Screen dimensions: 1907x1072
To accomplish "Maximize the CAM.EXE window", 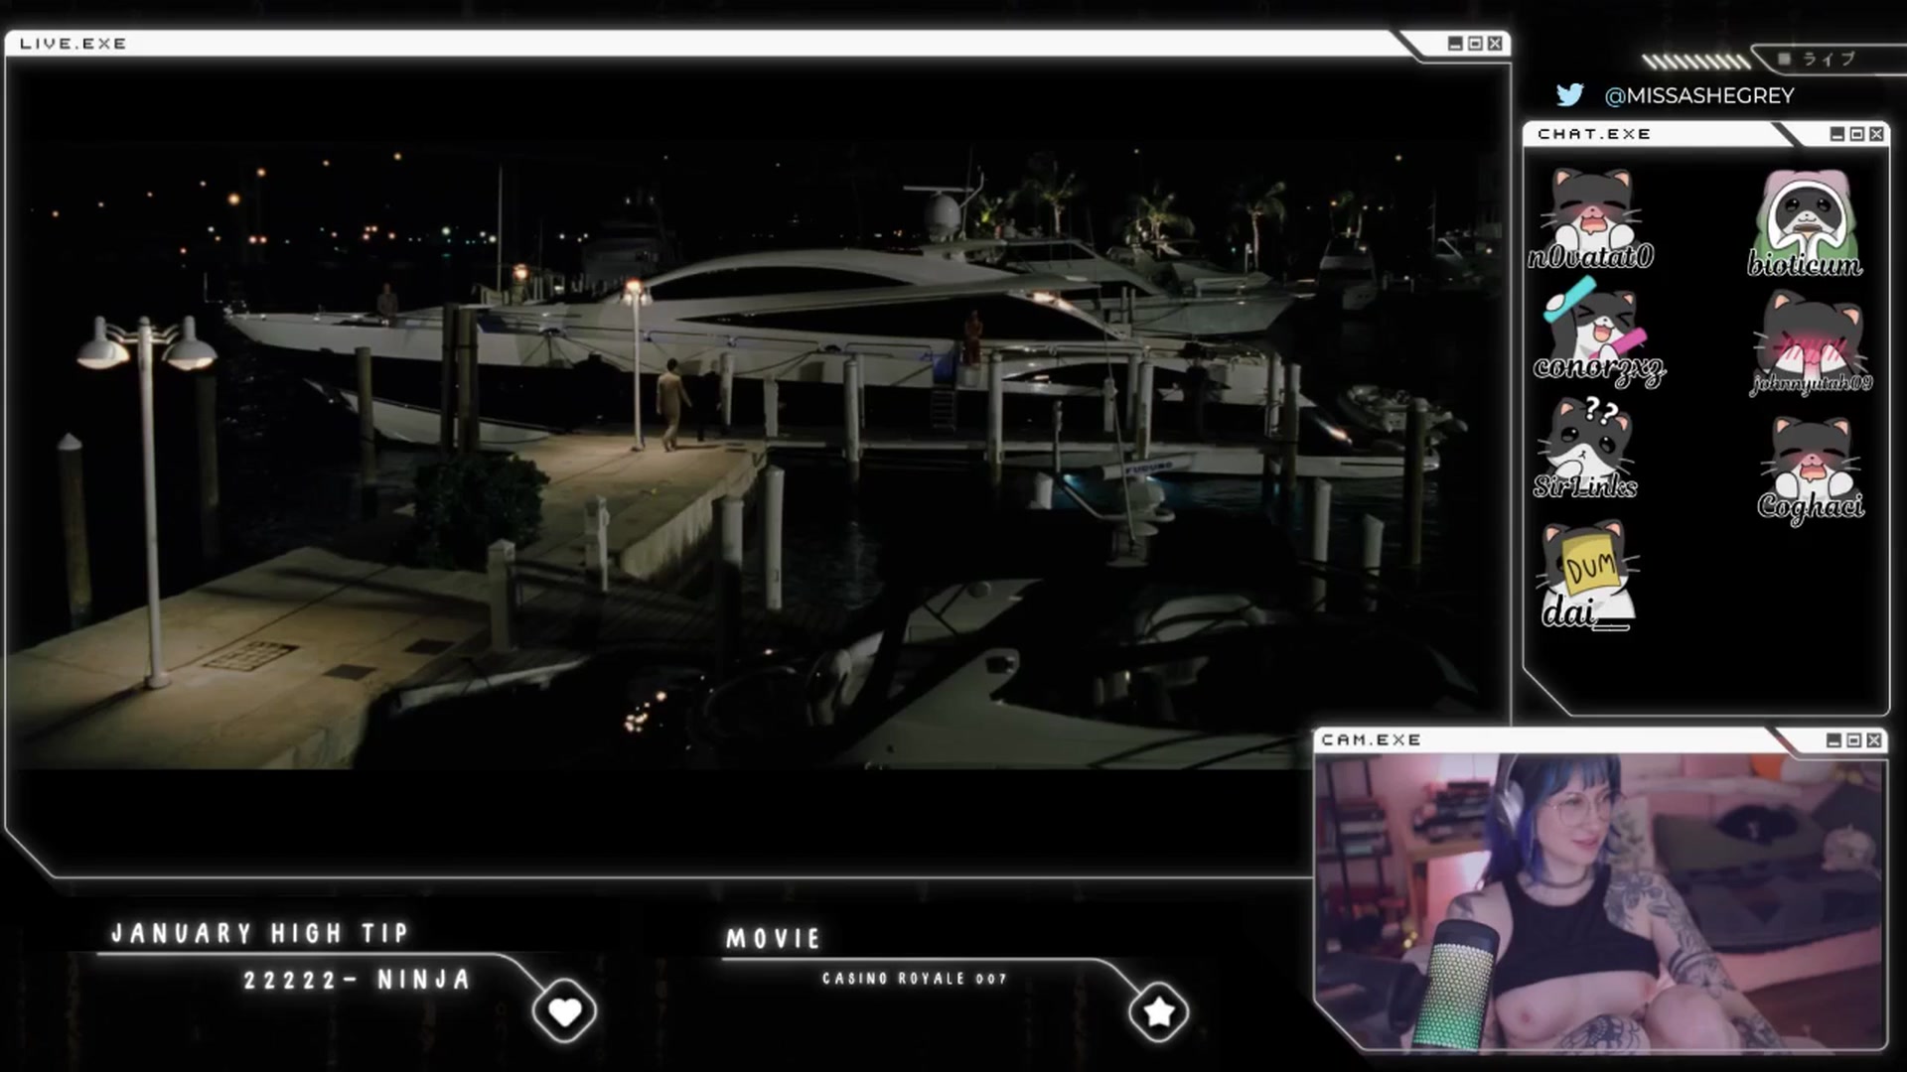I will click(x=1853, y=740).
